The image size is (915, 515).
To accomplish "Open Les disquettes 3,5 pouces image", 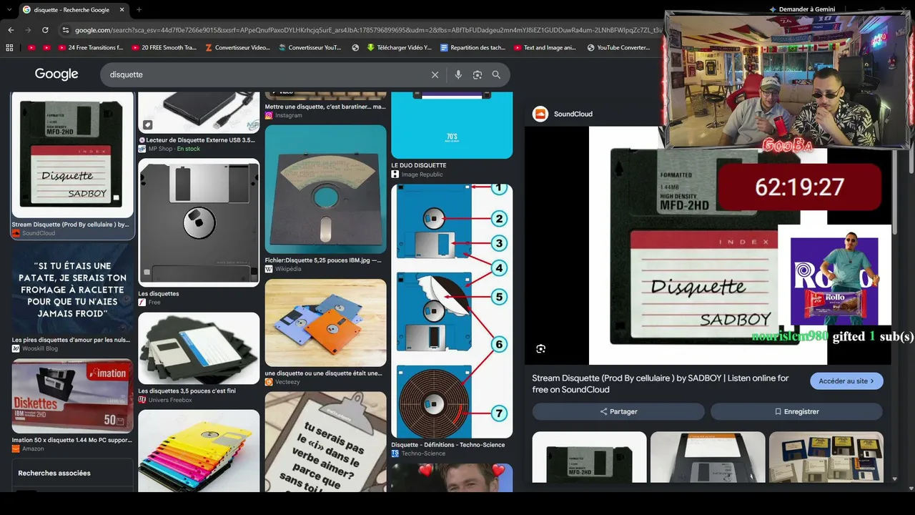I will 199,348.
